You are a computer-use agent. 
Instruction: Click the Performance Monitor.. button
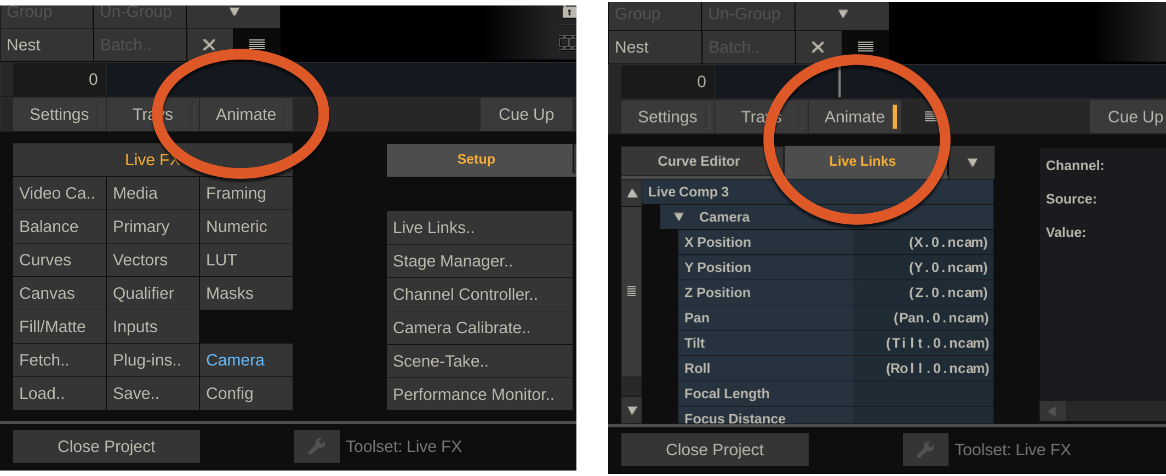[x=473, y=394]
